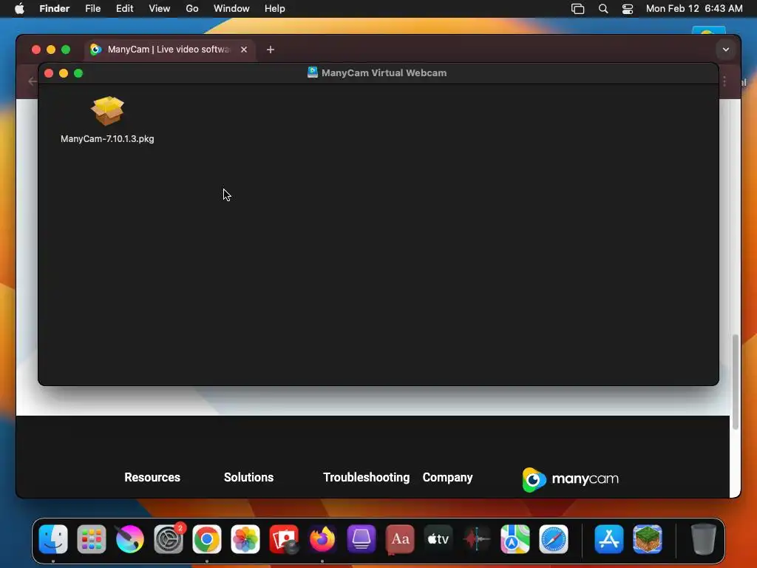Click the Company footer heading
The width and height of the screenshot is (757, 568).
[447, 477]
